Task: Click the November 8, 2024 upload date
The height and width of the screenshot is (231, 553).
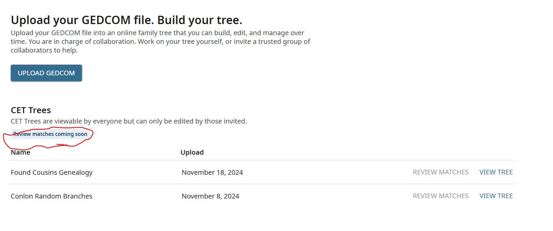Action: coord(210,196)
